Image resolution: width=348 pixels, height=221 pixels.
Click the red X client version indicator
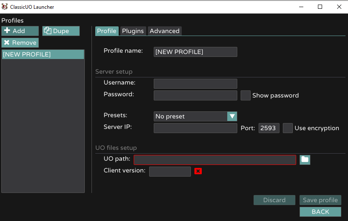(198, 171)
